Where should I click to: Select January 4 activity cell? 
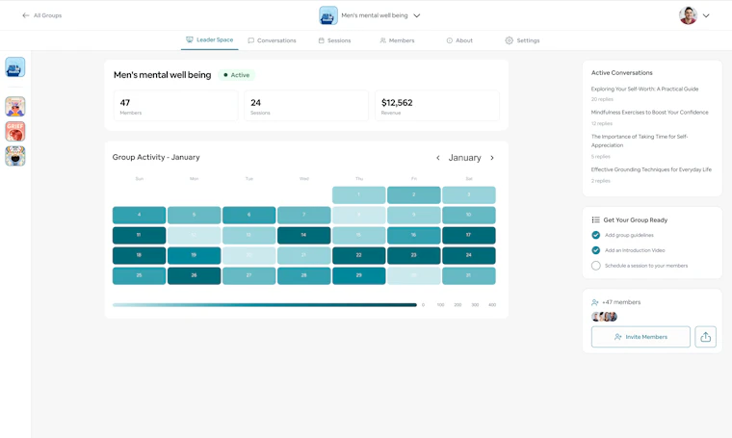[x=139, y=215]
